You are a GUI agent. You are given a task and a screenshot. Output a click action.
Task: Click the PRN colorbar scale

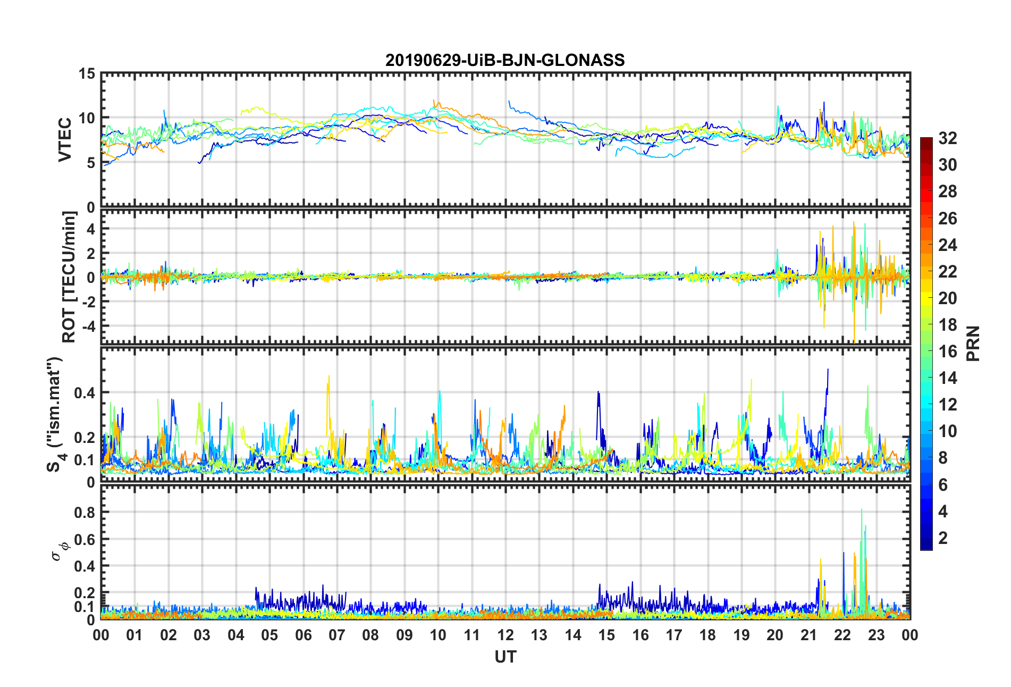pyautogui.click(x=926, y=343)
